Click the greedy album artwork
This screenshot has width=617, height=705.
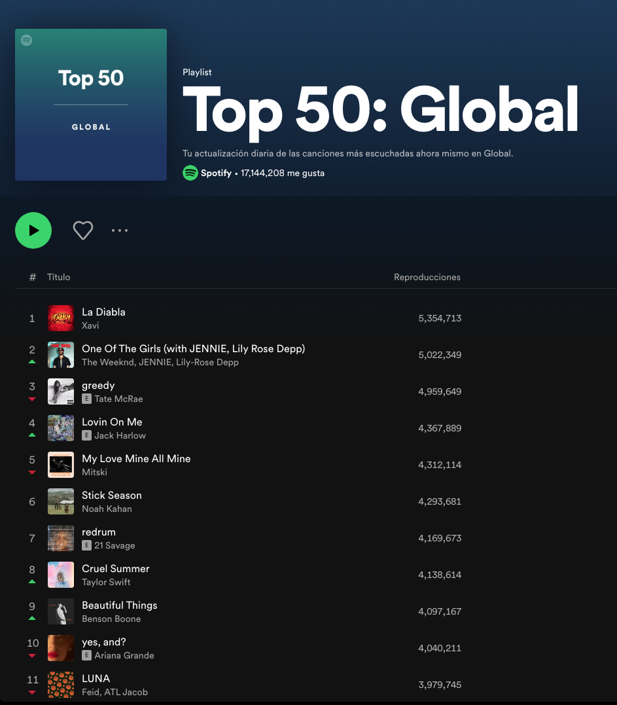point(61,391)
